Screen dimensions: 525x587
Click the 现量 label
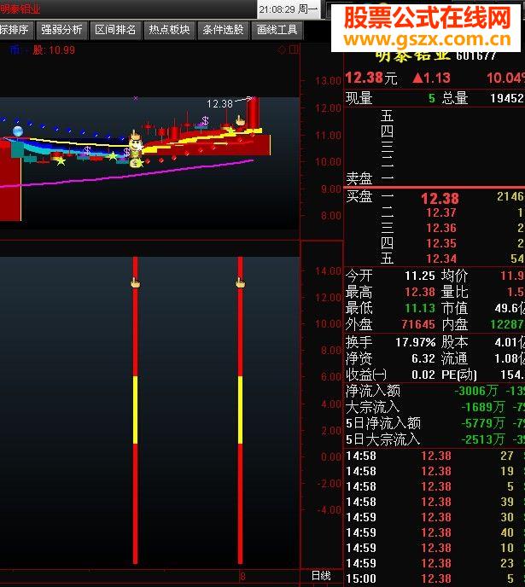359,98
